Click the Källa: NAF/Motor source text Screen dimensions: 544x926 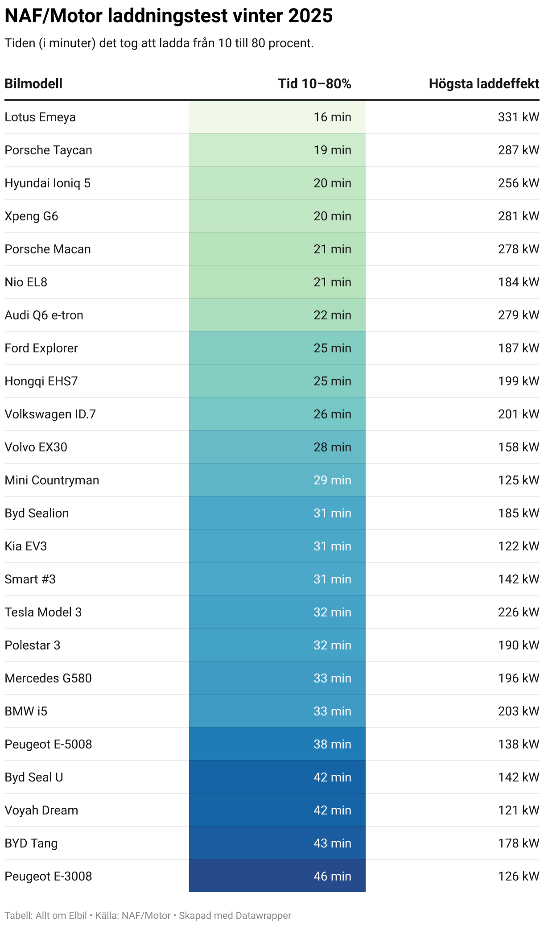tap(133, 916)
